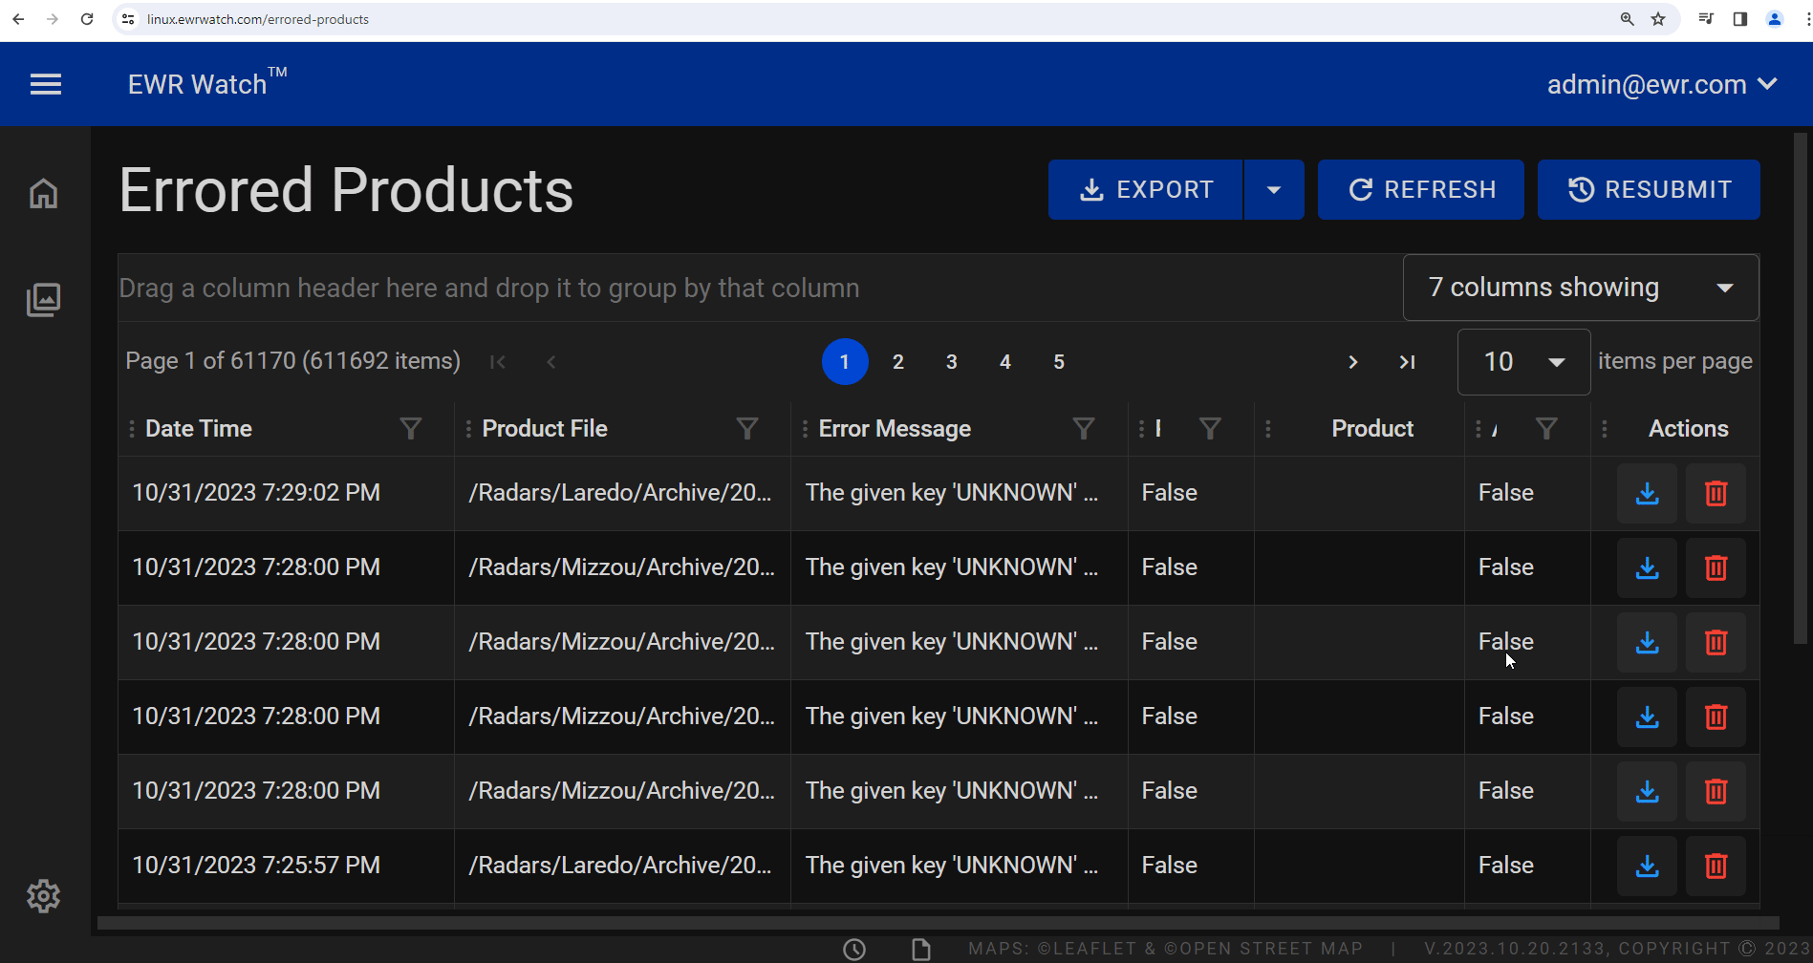Bookmark this page with star icon

click(x=1658, y=19)
